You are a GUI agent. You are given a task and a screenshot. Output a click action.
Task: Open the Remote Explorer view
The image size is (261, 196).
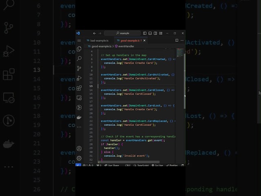(x=79, y=98)
